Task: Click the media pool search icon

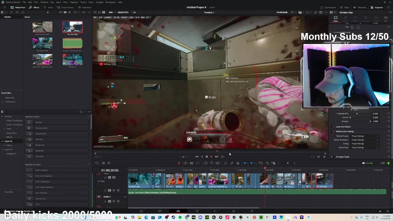Action: point(75,12)
